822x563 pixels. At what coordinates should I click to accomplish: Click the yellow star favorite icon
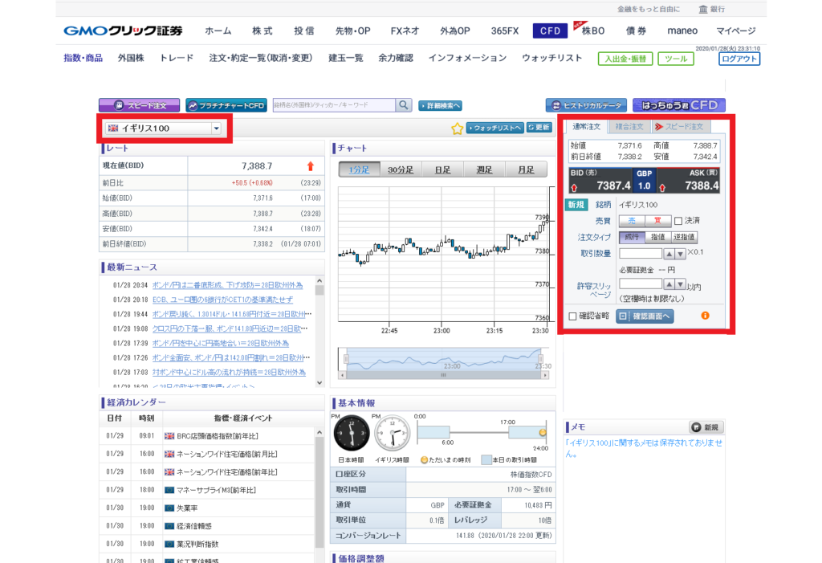click(457, 129)
